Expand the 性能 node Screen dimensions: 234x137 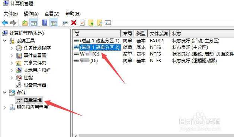tap(12, 78)
